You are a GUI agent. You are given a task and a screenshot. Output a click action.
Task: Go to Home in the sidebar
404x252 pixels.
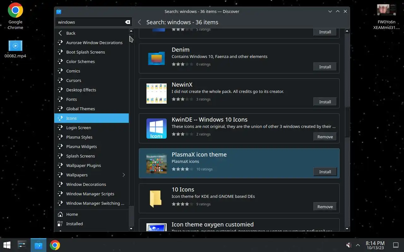point(92,214)
